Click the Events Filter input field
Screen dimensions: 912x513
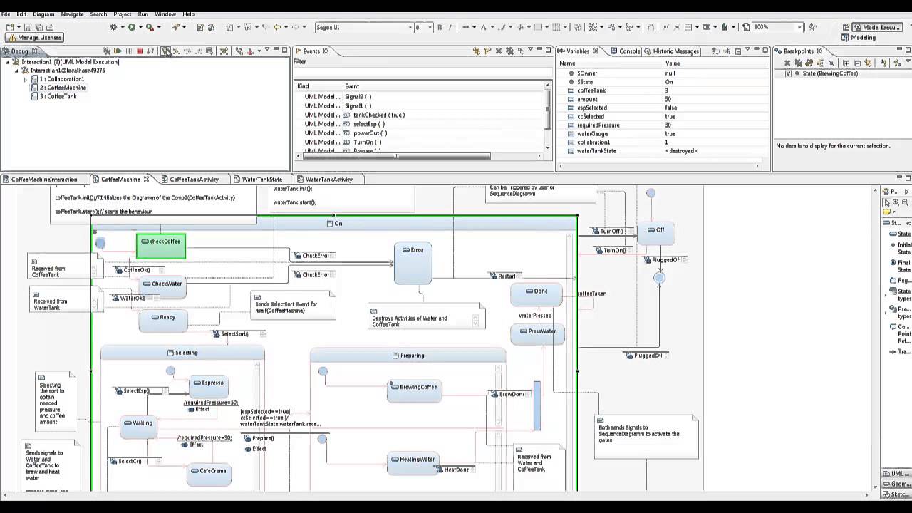point(423,72)
